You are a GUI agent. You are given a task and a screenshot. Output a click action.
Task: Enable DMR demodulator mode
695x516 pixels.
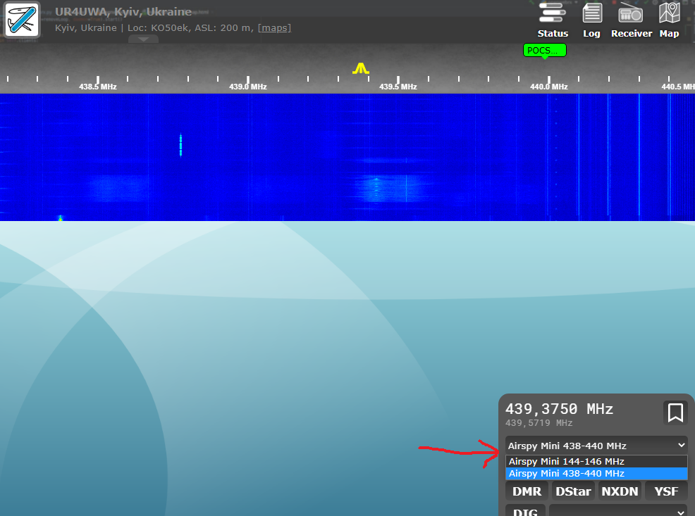(527, 491)
